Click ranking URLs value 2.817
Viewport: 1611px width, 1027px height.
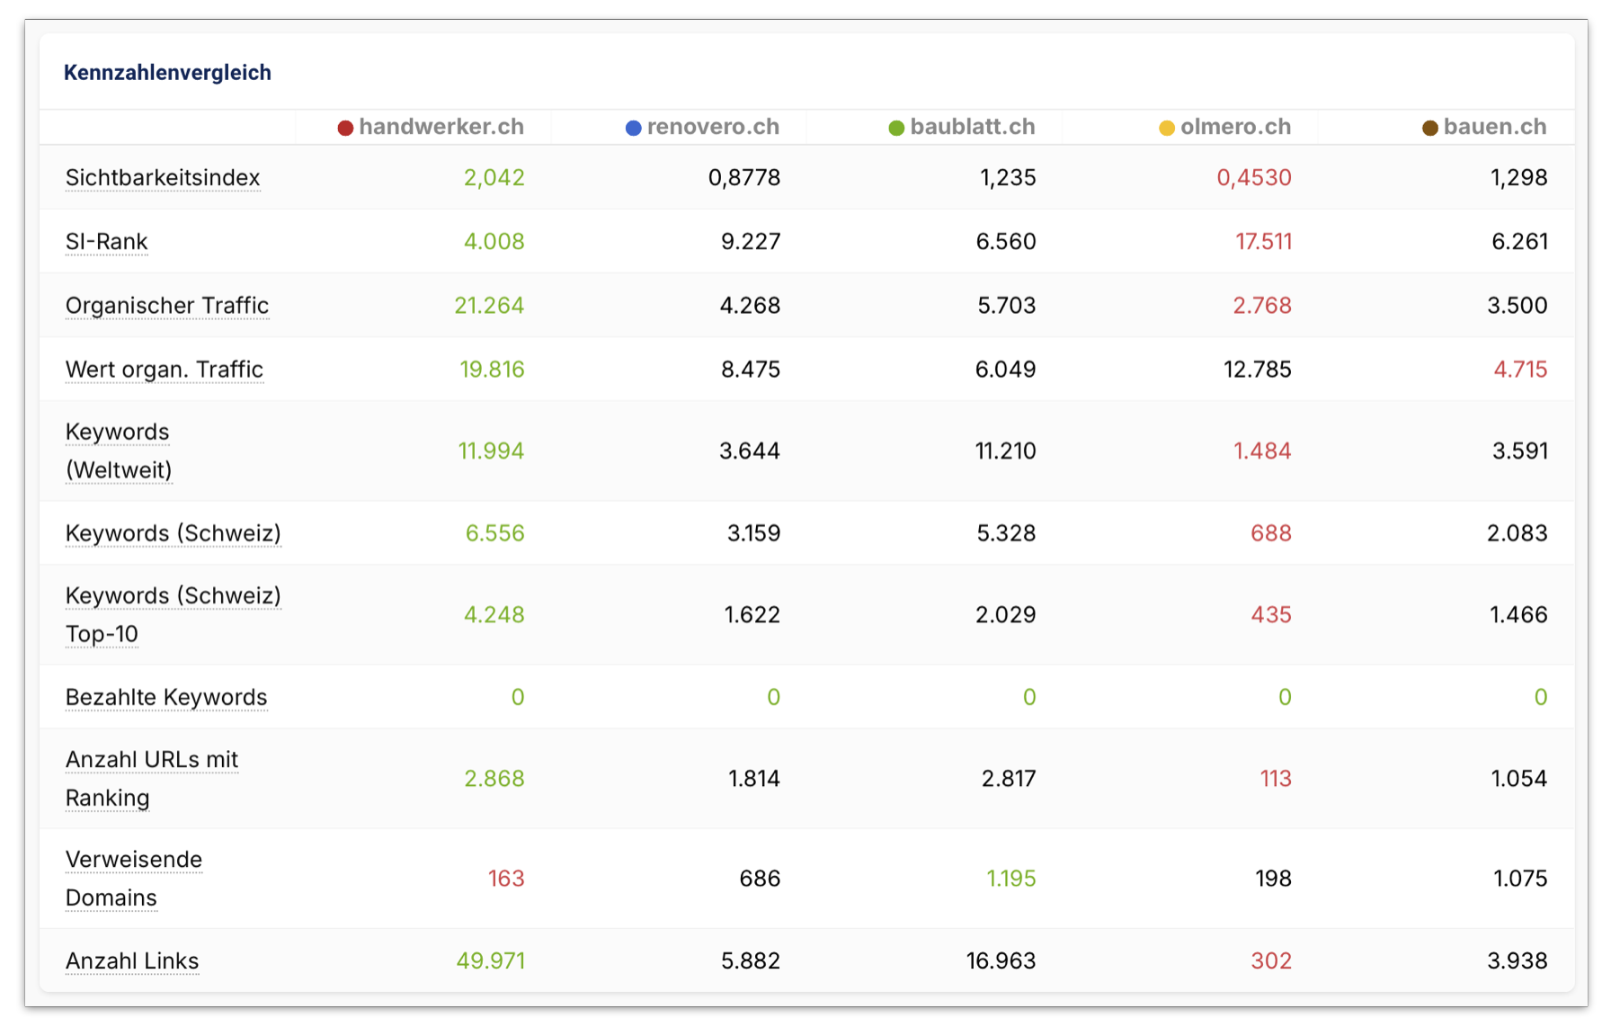tap(1009, 779)
